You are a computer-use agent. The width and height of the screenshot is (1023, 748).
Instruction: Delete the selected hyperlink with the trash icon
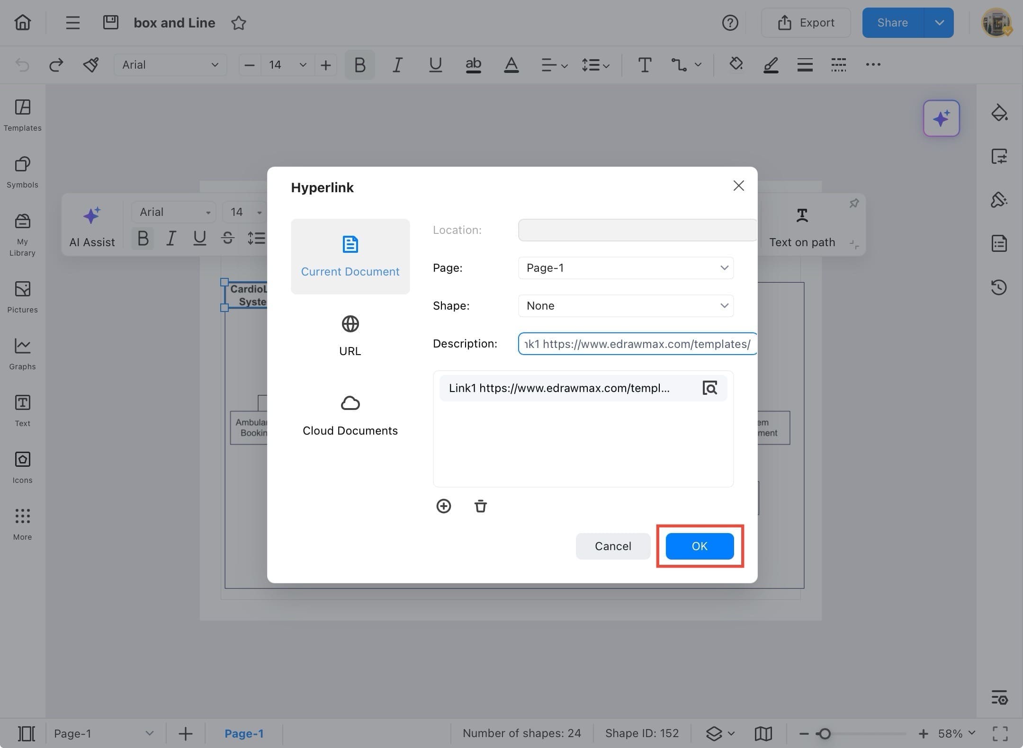tap(480, 506)
